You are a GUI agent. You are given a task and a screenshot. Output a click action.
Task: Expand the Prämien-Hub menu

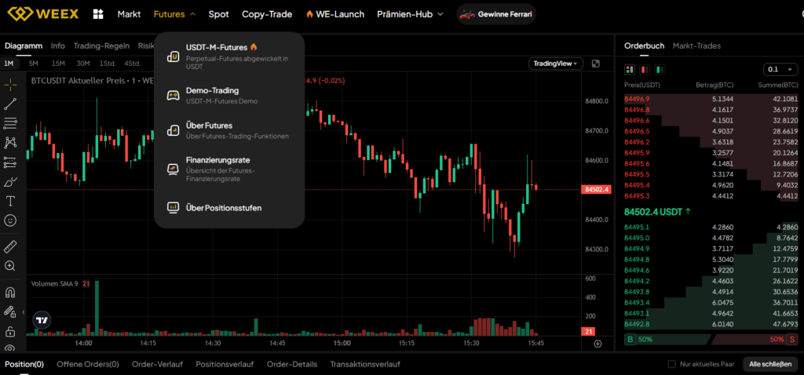click(410, 14)
